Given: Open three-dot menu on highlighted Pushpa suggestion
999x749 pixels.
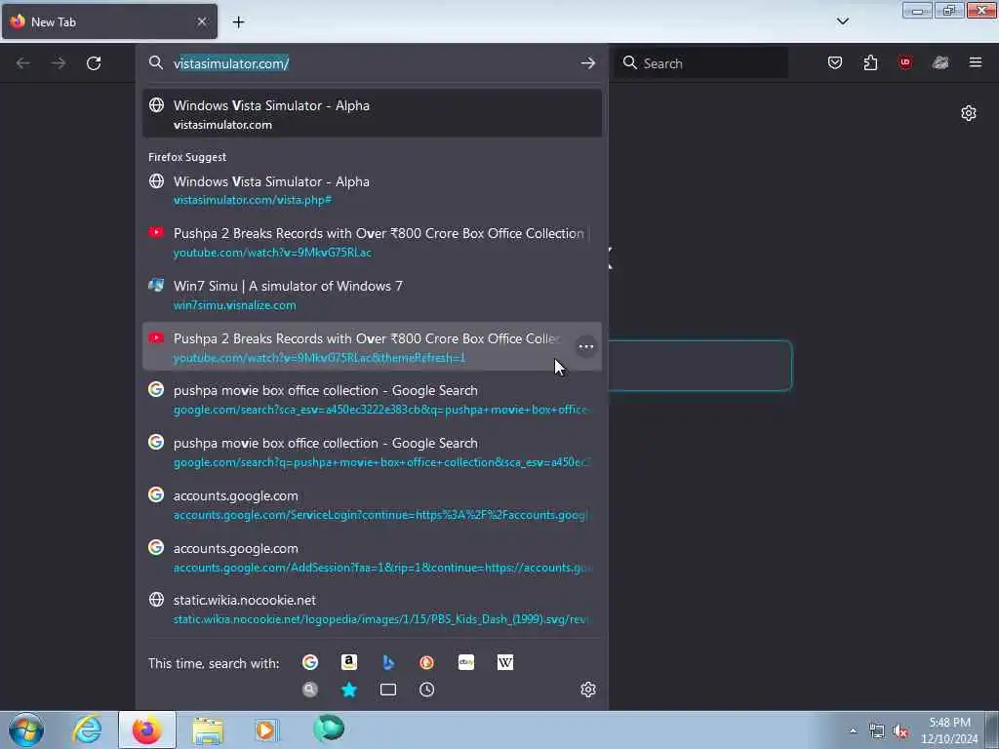Looking at the screenshot, I should 585,346.
